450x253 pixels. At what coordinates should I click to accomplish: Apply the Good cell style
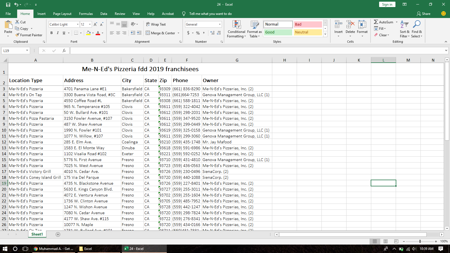pos(277,32)
